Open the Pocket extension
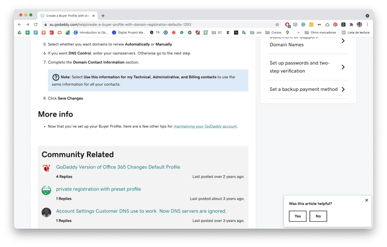Viewport: 387px width, 247px height. [x=295, y=24]
